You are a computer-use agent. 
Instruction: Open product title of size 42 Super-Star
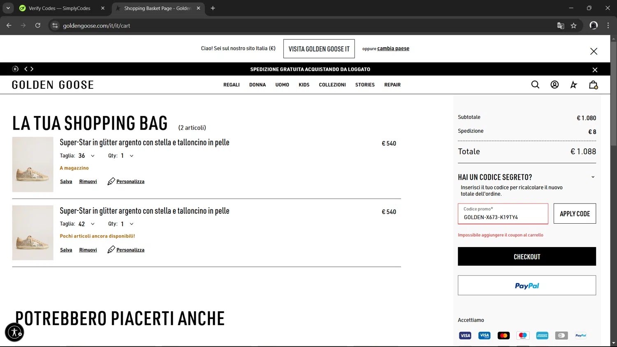pyautogui.click(x=144, y=211)
